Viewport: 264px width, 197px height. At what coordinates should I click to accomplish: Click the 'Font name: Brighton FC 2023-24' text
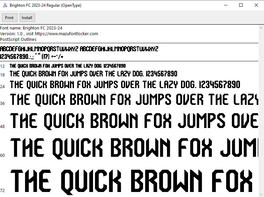click(31, 28)
